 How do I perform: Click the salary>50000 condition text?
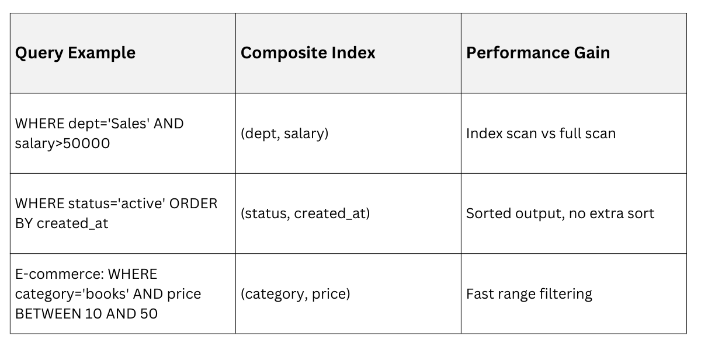click(x=63, y=143)
